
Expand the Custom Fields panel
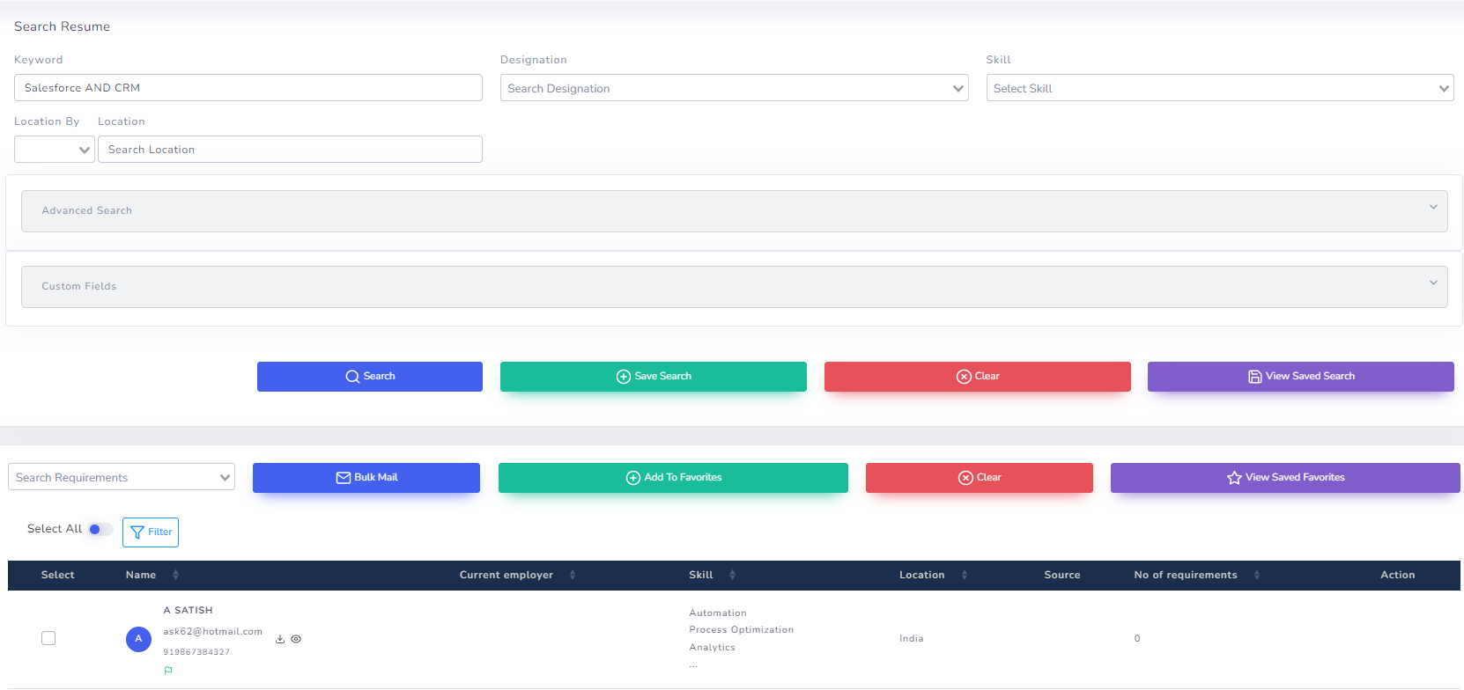(735, 287)
